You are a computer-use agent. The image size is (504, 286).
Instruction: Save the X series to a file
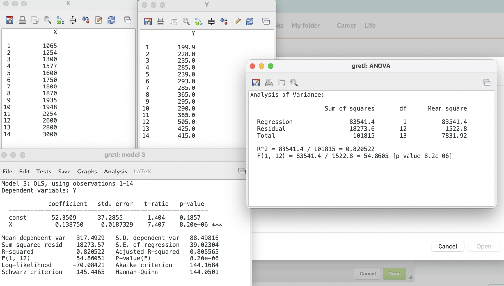[x=10, y=21]
